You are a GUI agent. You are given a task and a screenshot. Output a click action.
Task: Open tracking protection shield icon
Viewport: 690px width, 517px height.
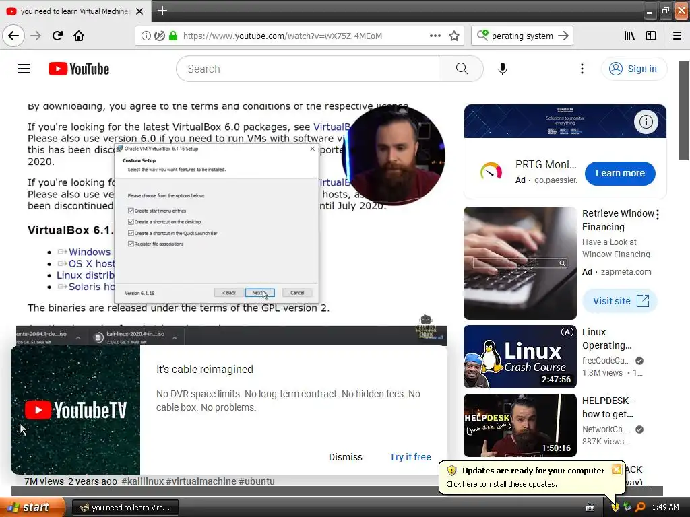[160, 36]
